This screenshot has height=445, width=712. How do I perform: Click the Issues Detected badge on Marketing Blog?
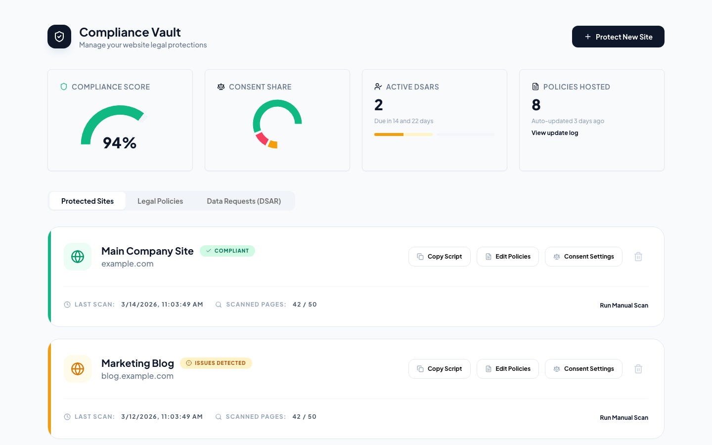pos(216,363)
